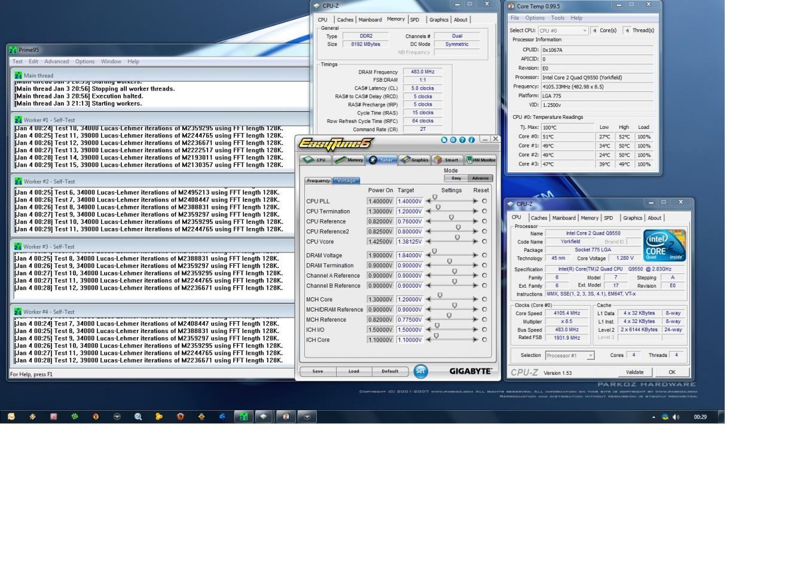Image resolution: width=806 pixels, height=585 pixels.
Task: Click the volume speaker icon in system tray
Action: point(676,417)
